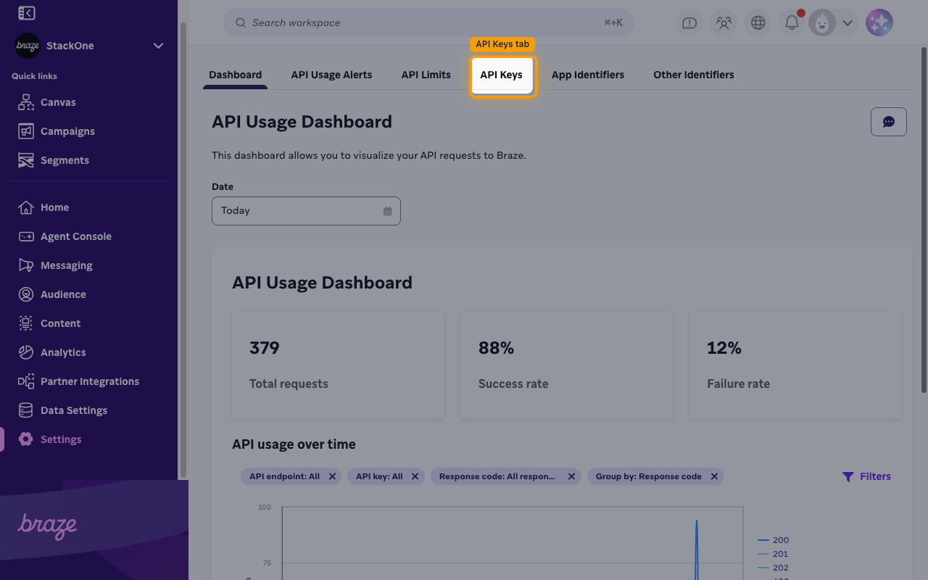Open Canvas quick link
The height and width of the screenshot is (580, 928).
[58, 102]
